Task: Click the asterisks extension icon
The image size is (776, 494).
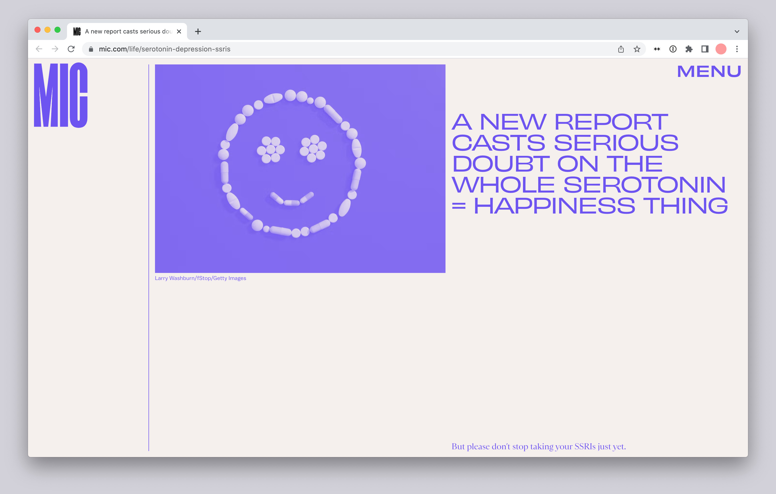Action: click(x=657, y=49)
